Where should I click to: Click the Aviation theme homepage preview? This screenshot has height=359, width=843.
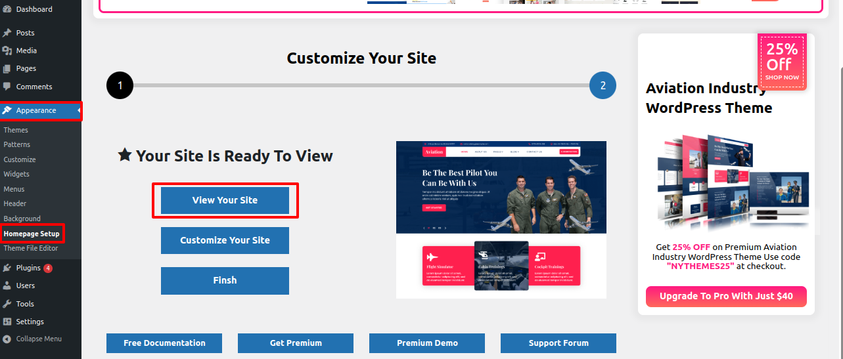501,219
